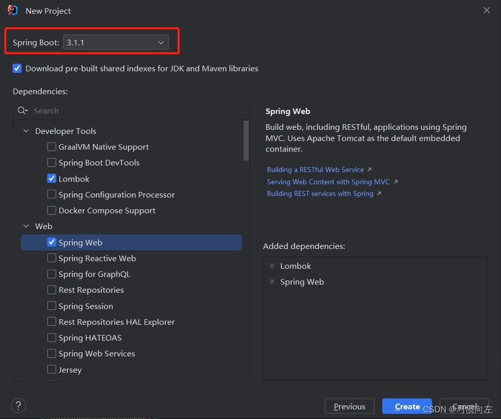
Task: Open Building a RESTful Web Service link
Action: [x=315, y=170]
